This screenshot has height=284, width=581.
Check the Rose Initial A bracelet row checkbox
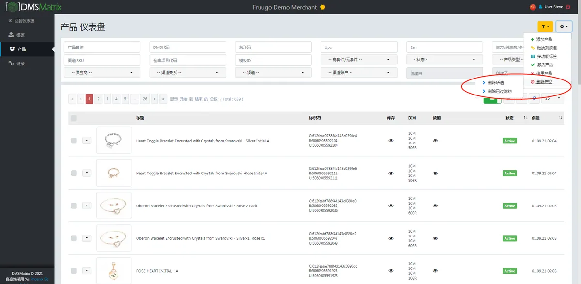pos(74,173)
